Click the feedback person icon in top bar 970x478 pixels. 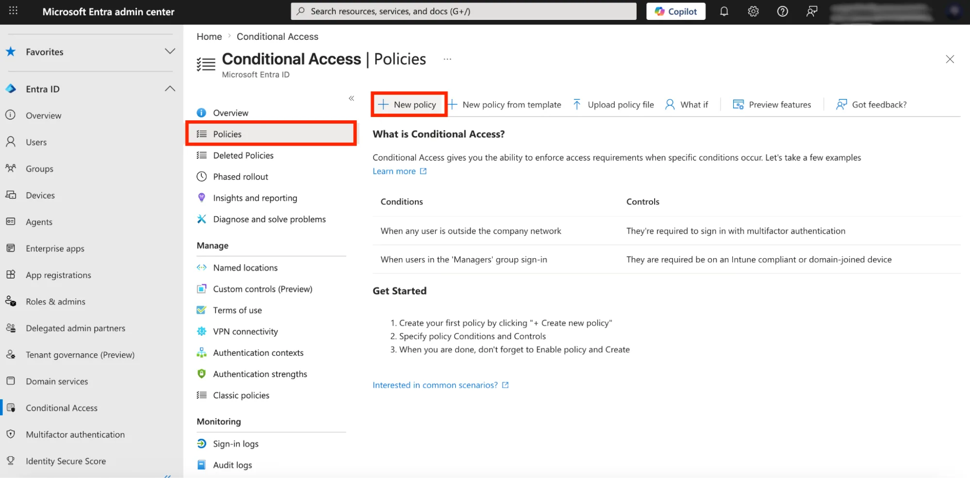[x=812, y=11]
